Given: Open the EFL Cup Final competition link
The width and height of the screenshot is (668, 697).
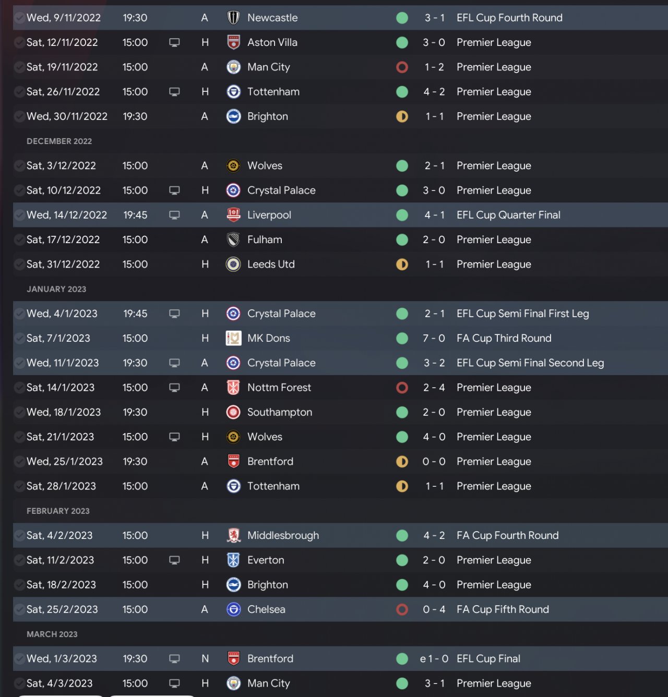Looking at the screenshot, I should tap(488, 659).
